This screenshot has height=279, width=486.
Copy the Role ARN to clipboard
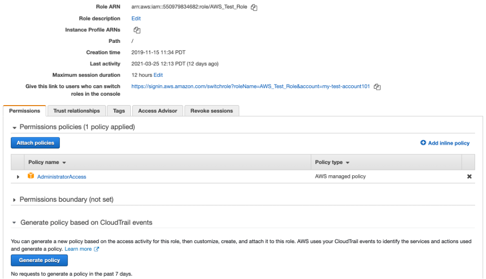[254, 7]
